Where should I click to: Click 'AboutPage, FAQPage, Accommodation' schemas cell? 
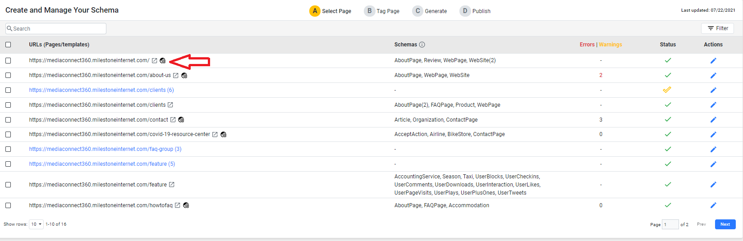(442, 205)
